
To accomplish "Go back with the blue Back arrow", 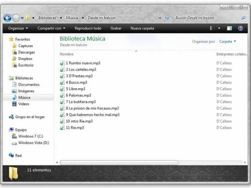I will click(x=8, y=18).
